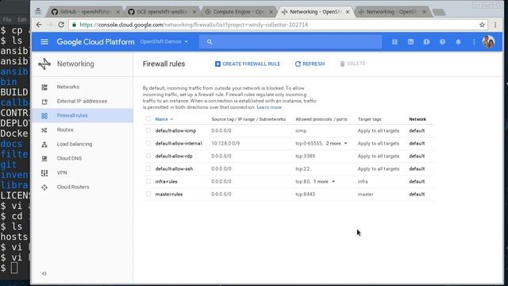
Task: Open the header vertical dots menu
Action: [x=474, y=42]
